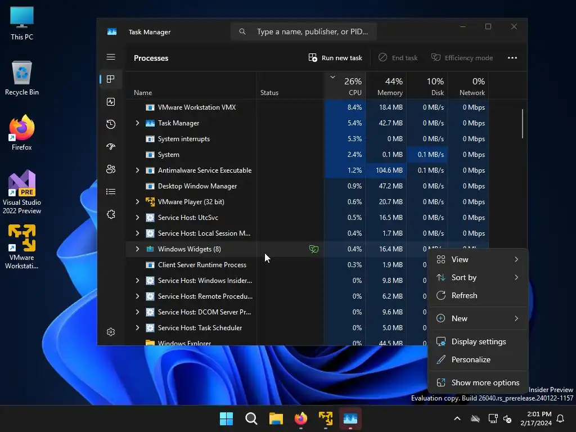Select the Recycle Bin desktop icon
This screenshot has width=576, height=432.
click(22, 78)
